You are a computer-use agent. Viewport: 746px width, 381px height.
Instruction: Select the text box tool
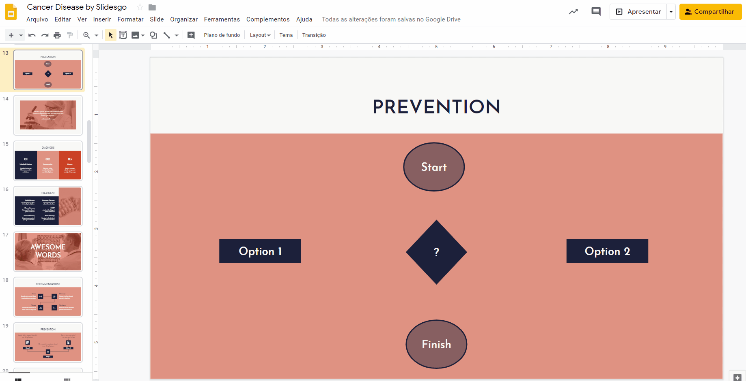(x=123, y=35)
